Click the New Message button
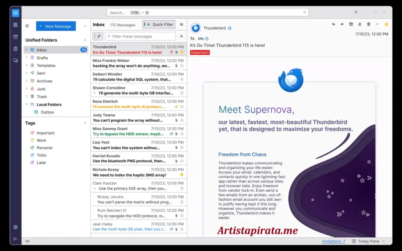The width and height of the screenshot is (402, 251). (x=56, y=26)
